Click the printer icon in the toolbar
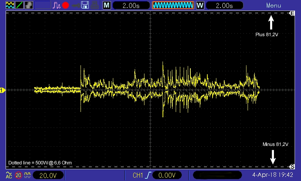 (95, 5)
